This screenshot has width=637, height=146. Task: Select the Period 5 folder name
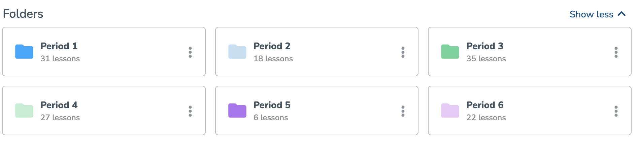tap(272, 105)
